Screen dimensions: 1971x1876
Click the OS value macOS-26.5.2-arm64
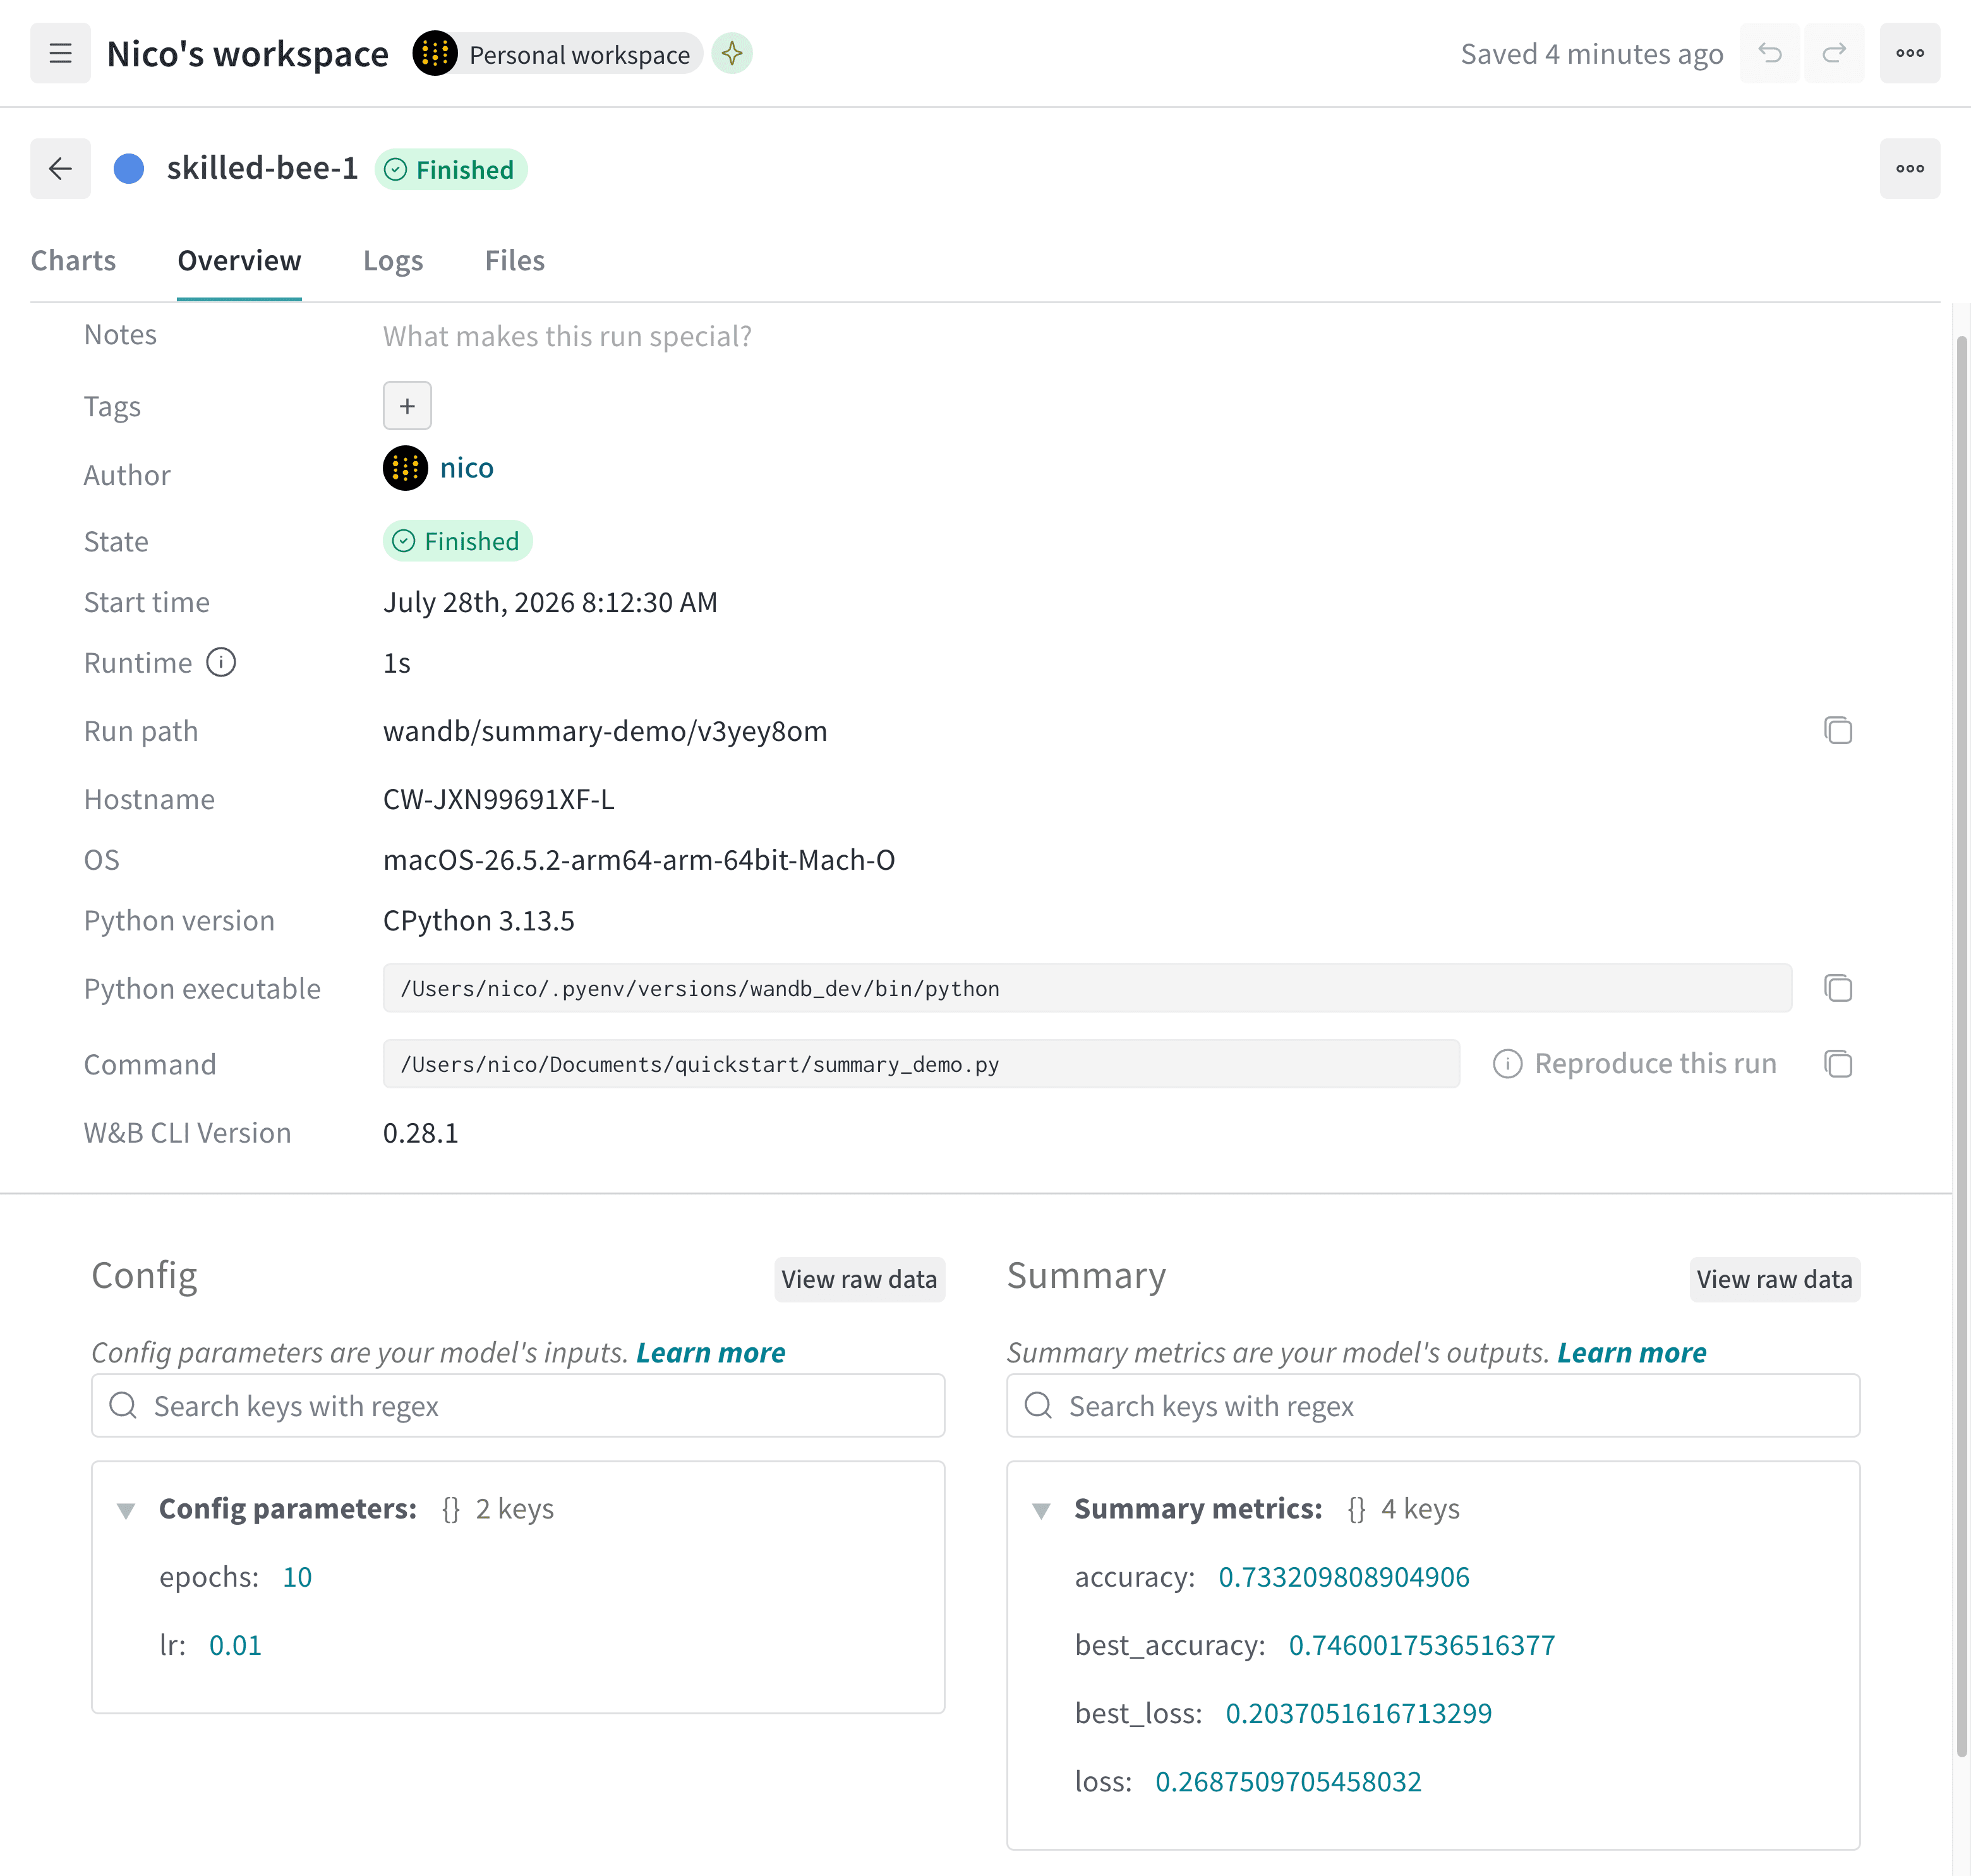pyautogui.click(x=639, y=860)
